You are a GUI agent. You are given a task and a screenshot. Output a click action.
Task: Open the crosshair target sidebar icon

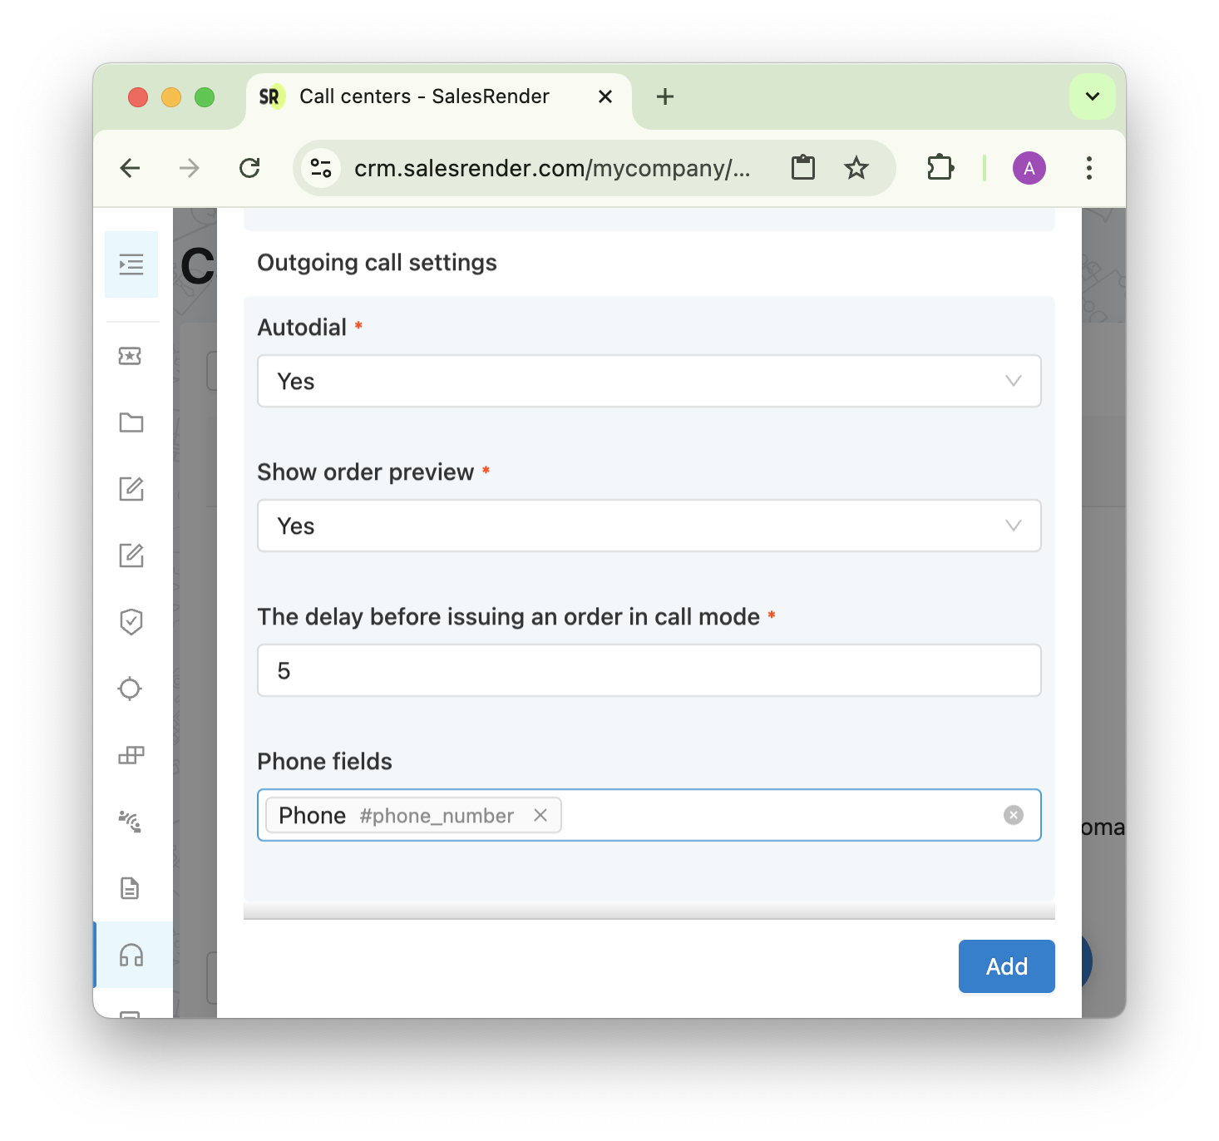(x=131, y=689)
